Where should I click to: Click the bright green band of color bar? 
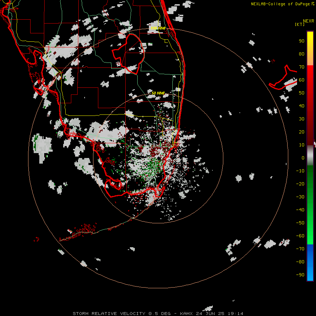310,226
